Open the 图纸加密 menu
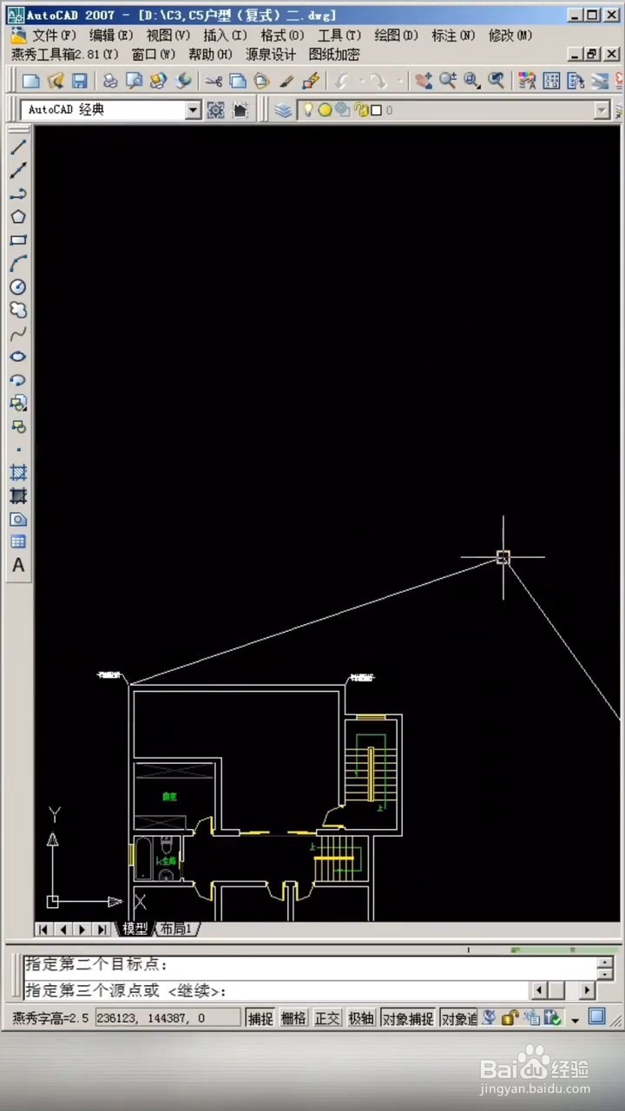Image resolution: width=625 pixels, height=1111 pixels. click(334, 54)
